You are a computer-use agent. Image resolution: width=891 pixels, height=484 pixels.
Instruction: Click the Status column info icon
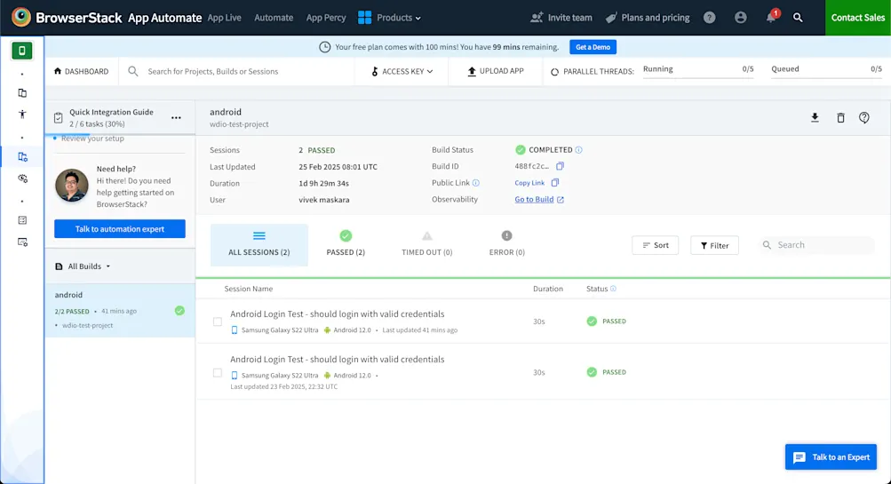pos(613,289)
